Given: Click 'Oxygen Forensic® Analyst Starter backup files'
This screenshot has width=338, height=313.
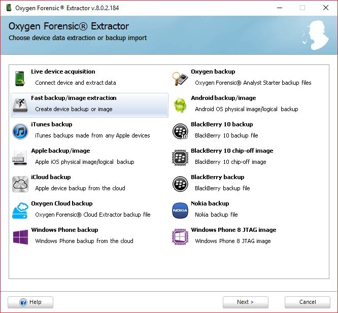Looking at the screenshot, I should (x=253, y=83).
